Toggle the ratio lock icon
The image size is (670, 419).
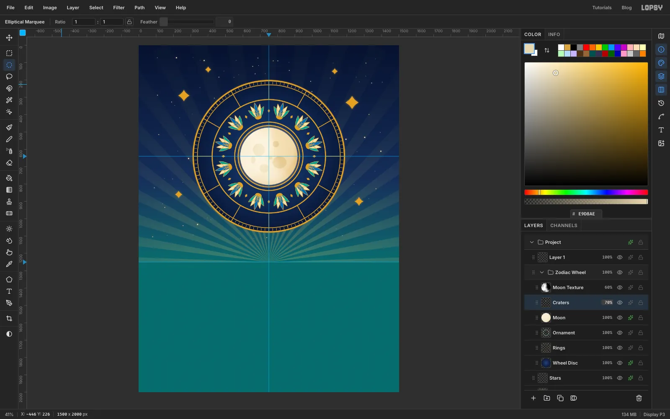coord(129,22)
